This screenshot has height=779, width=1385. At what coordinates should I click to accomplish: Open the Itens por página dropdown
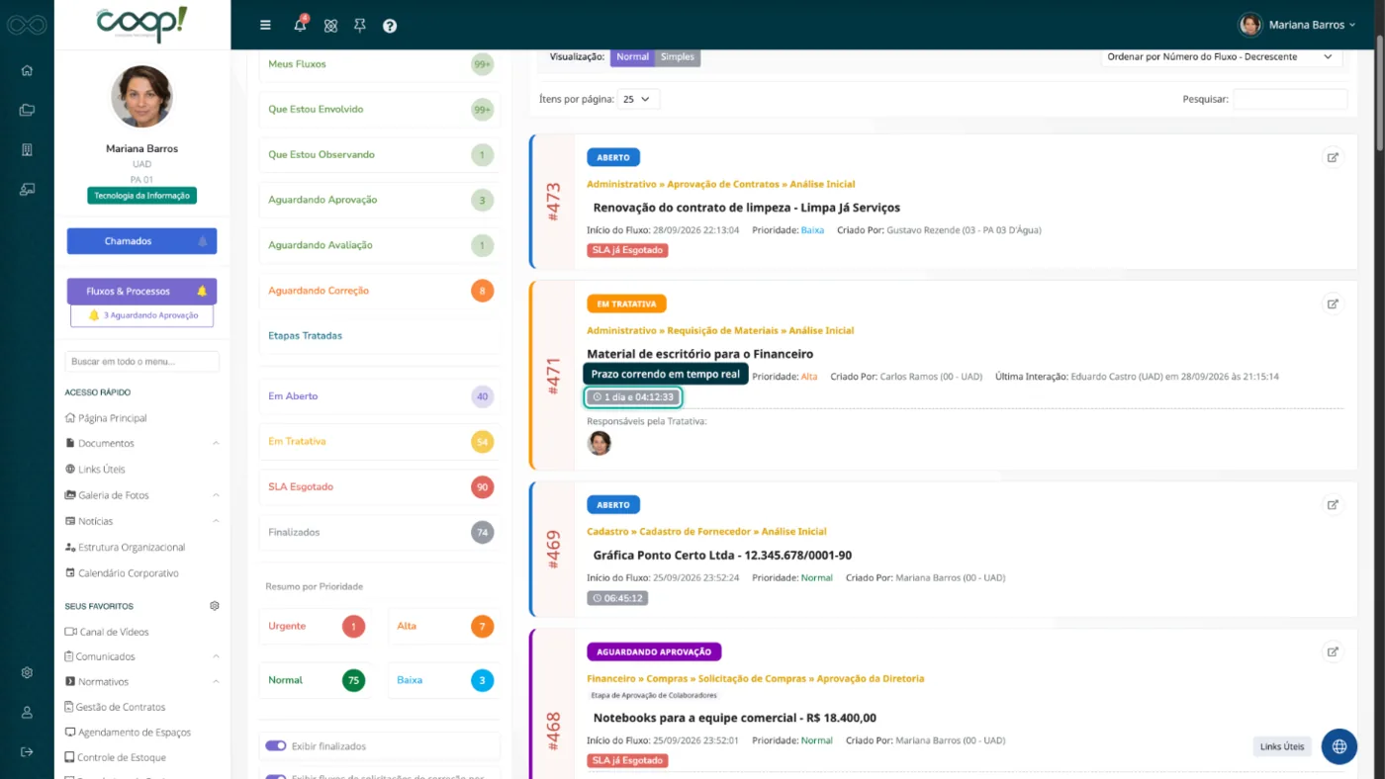tap(638, 99)
